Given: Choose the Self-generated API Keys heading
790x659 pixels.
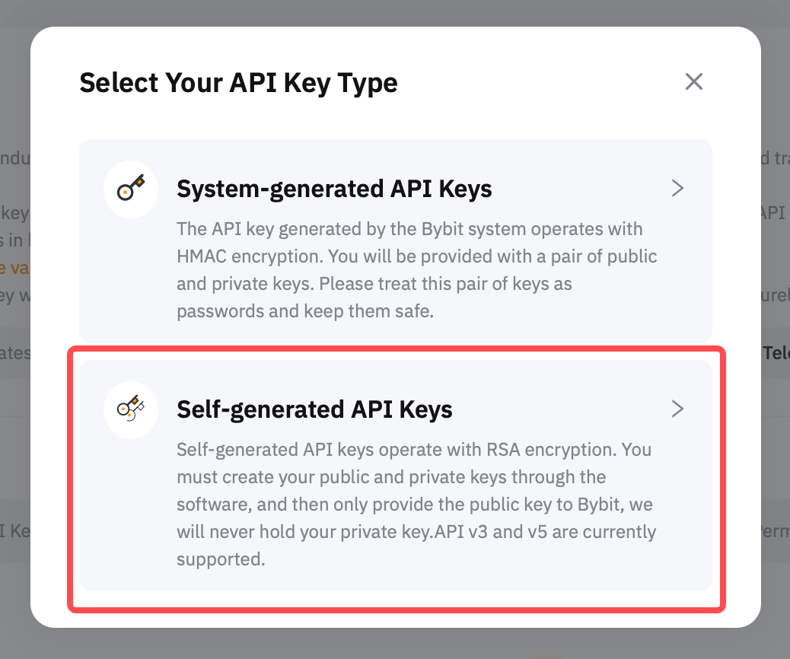Looking at the screenshot, I should [x=314, y=409].
